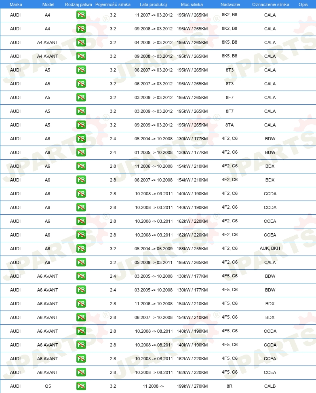Select the Marka column header
This screenshot has width=316, height=393.
click(x=16, y=4)
